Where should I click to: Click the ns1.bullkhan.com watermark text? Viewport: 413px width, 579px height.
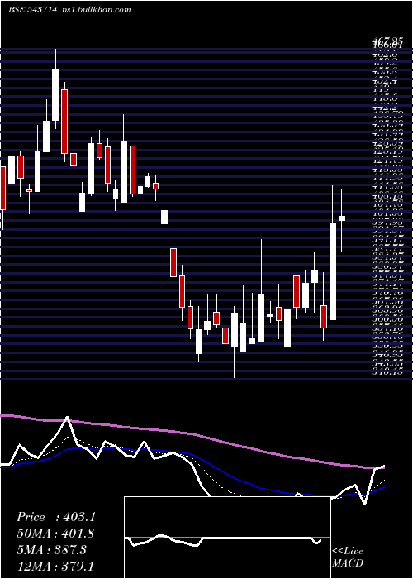pyautogui.click(x=96, y=10)
